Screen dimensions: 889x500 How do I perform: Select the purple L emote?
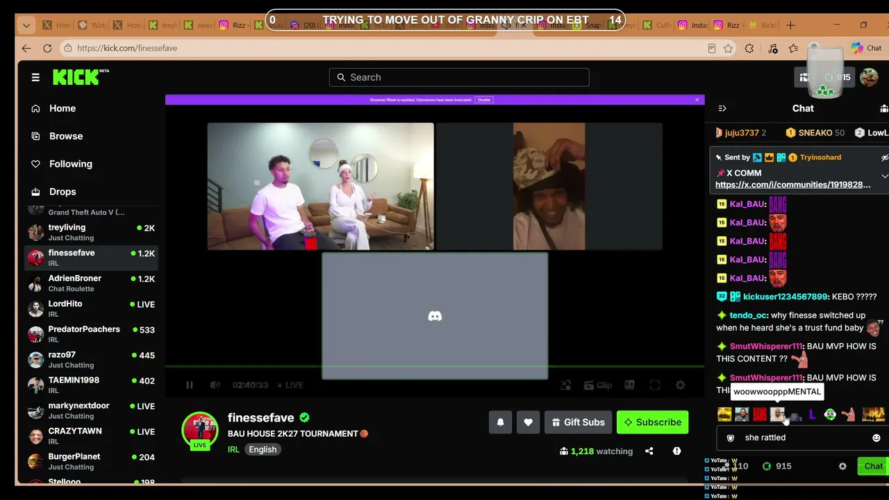click(x=812, y=415)
